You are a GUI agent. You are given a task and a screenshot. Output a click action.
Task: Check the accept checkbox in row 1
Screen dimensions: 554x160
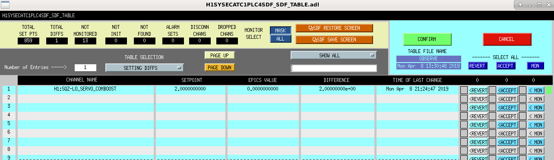pyautogui.click(x=492, y=90)
